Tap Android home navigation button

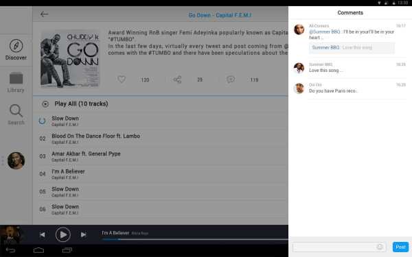tap(38, 250)
